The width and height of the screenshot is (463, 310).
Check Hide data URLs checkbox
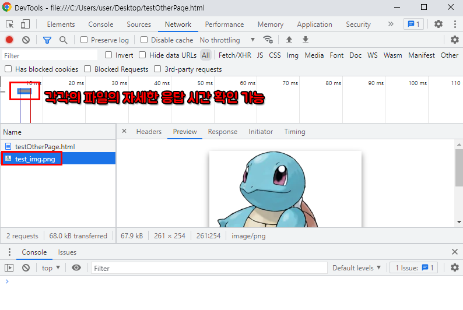pos(142,55)
